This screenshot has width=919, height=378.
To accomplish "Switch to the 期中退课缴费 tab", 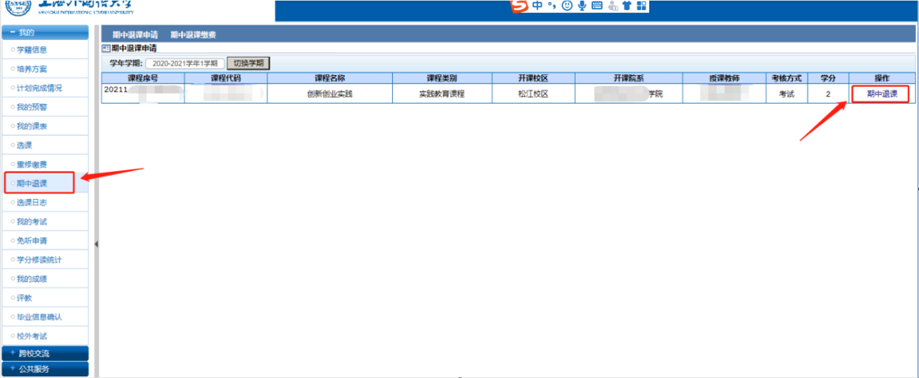I will pyautogui.click(x=193, y=35).
